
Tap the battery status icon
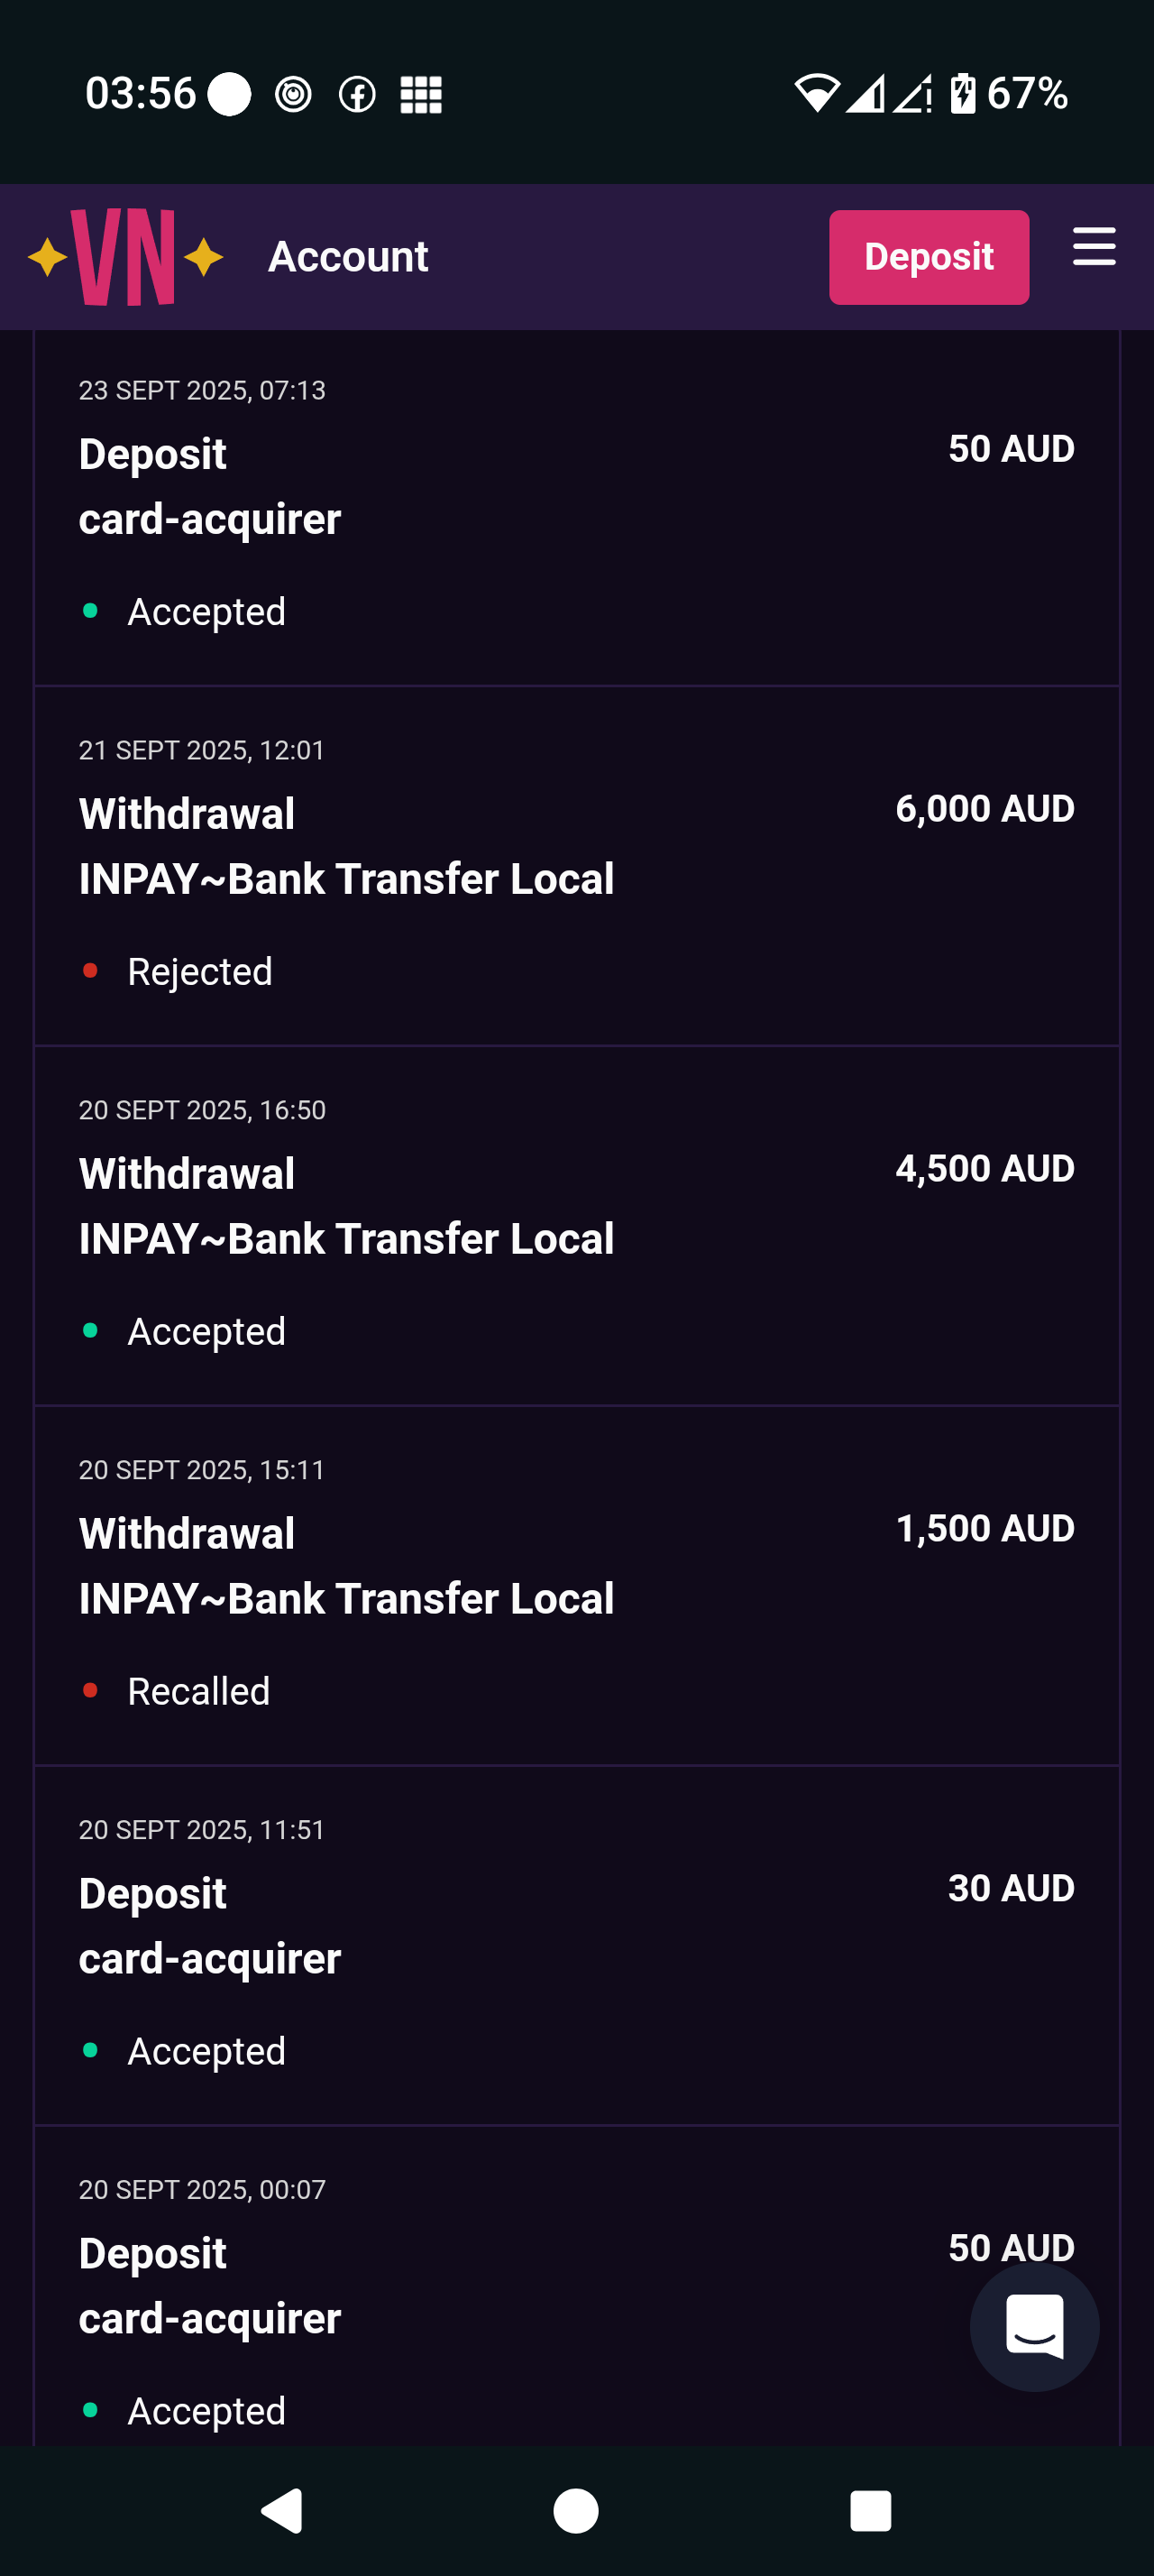click(x=962, y=94)
